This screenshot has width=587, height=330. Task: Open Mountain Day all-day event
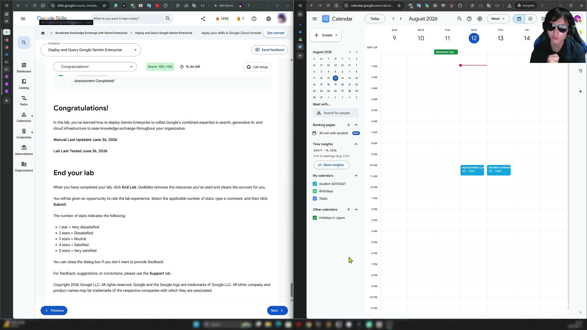446,52
